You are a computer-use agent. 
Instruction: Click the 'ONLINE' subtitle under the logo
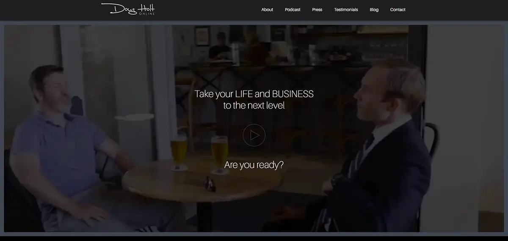[147, 14]
